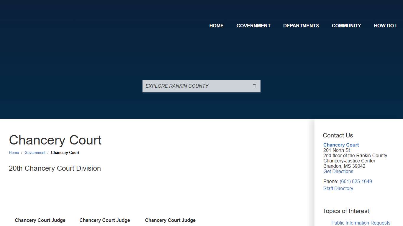Select Government in the breadcrumb trail
Viewport: 403px width, 226px height.
tap(35, 152)
